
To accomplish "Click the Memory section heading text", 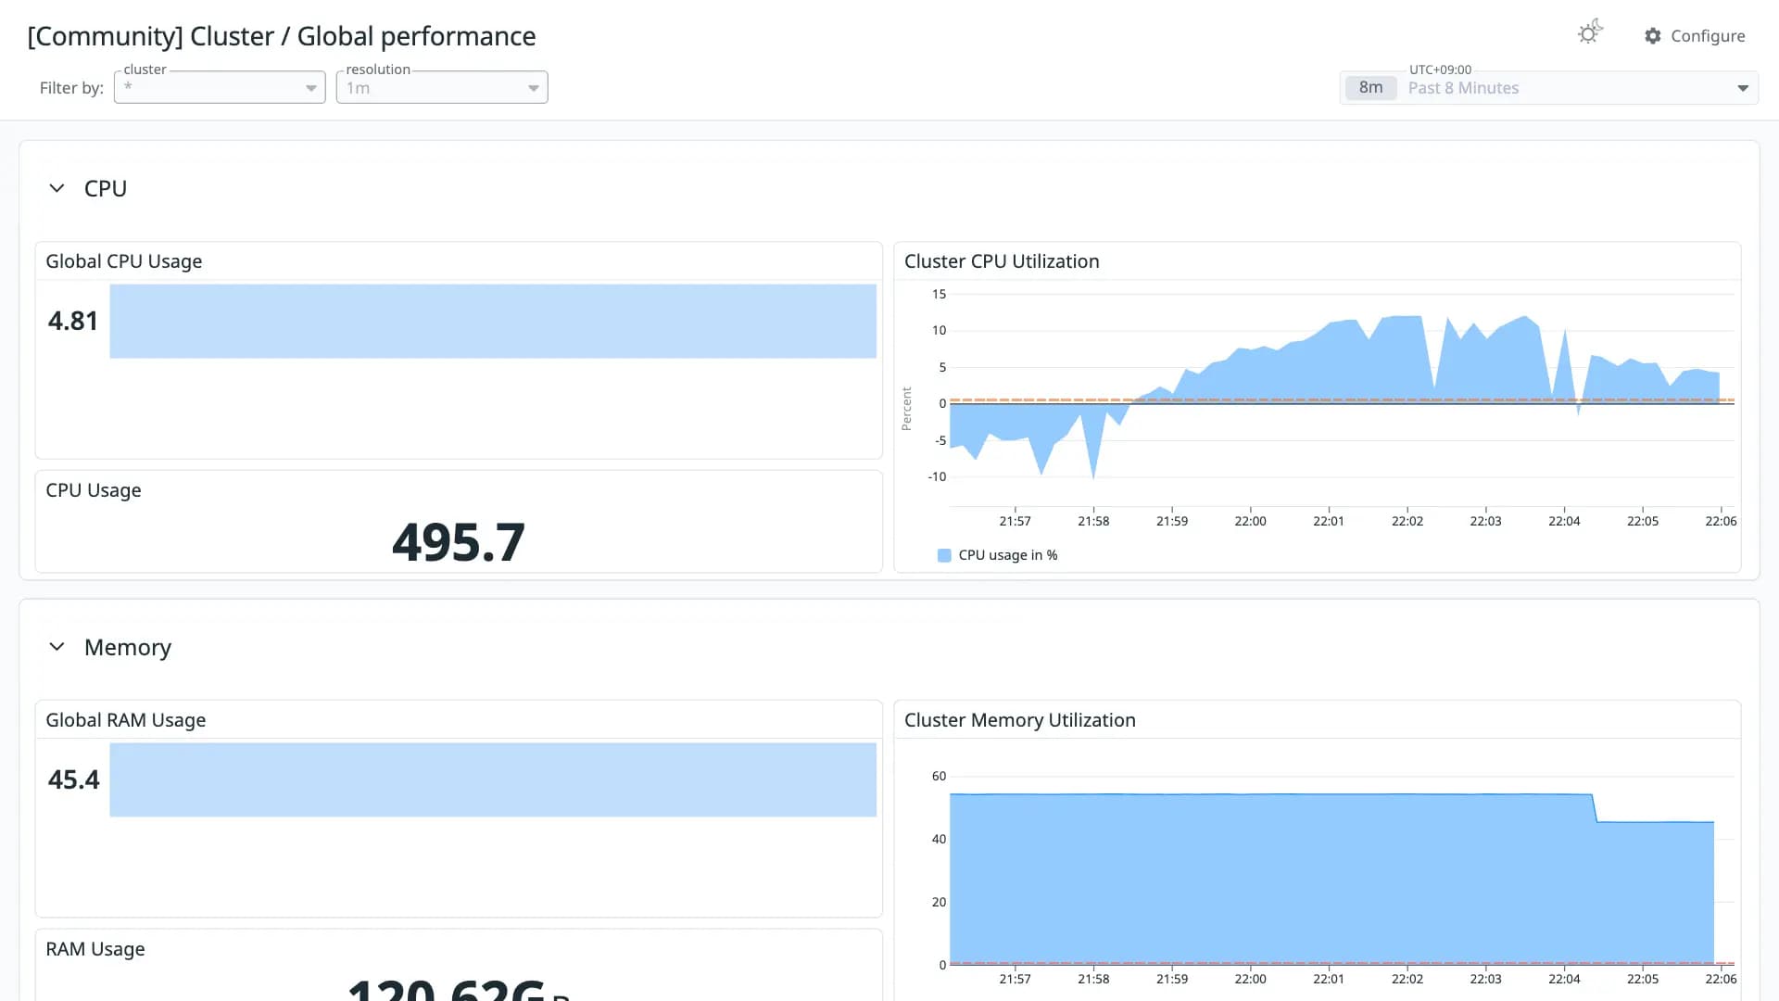I will [x=128, y=647].
